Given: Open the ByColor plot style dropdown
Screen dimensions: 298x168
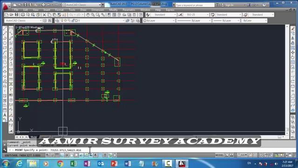Looking at the screenshot, I should pos(254,21).
